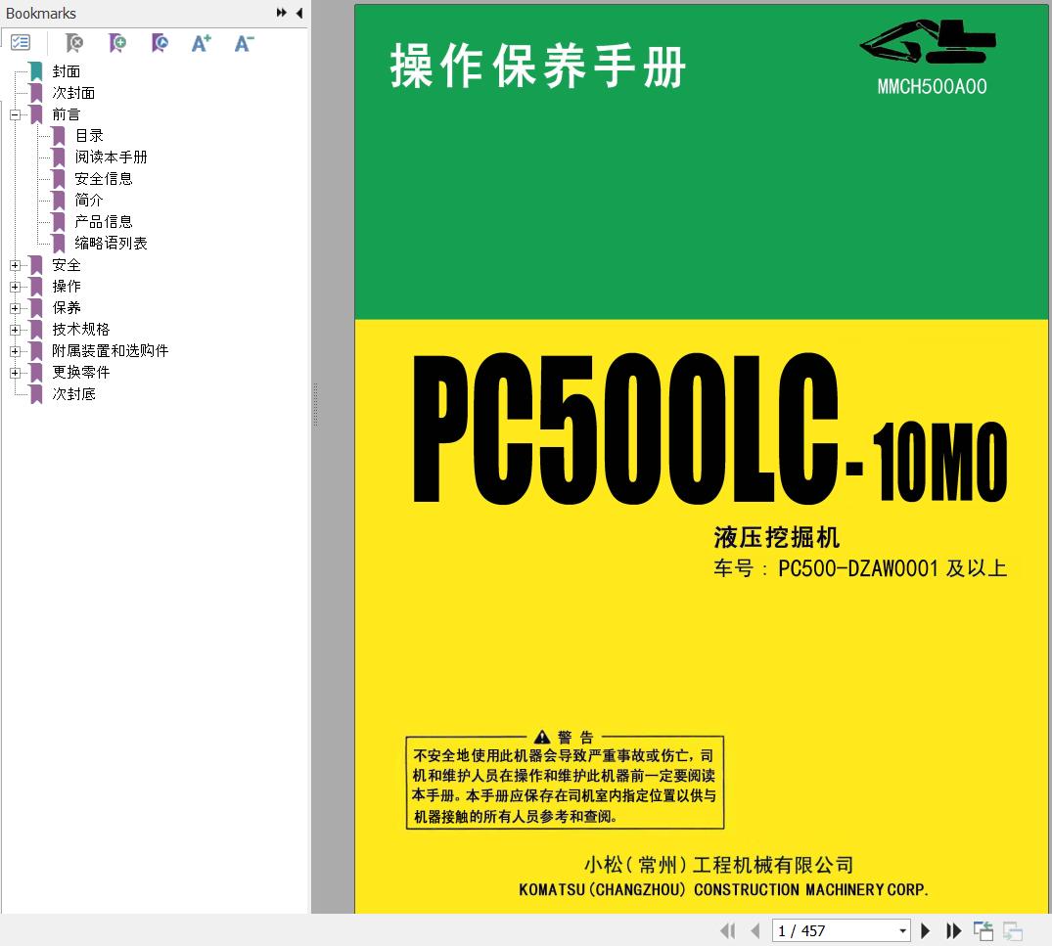Decrease bookmark font size with A-

[x=245, y=43]
